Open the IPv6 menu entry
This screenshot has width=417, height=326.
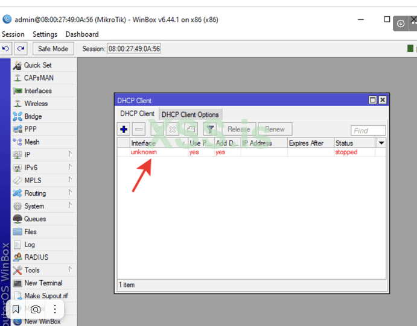[44, 168]
